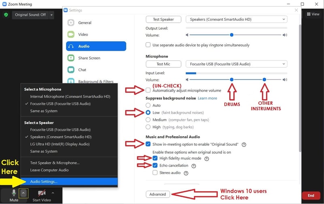Click microphone volume handle above OTHER INSTRUMENTS
This screenshot has height=204, width=324.
point(264,79)
